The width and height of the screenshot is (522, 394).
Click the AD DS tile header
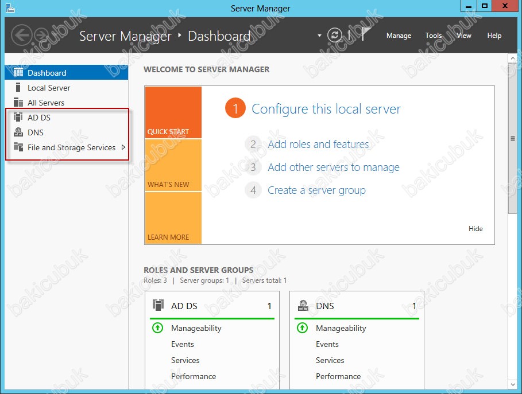click(x=212, y=306)
